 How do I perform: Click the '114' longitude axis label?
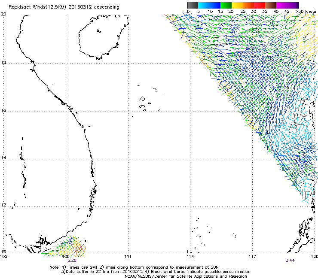pyautogui.click(x=190, y=257)
